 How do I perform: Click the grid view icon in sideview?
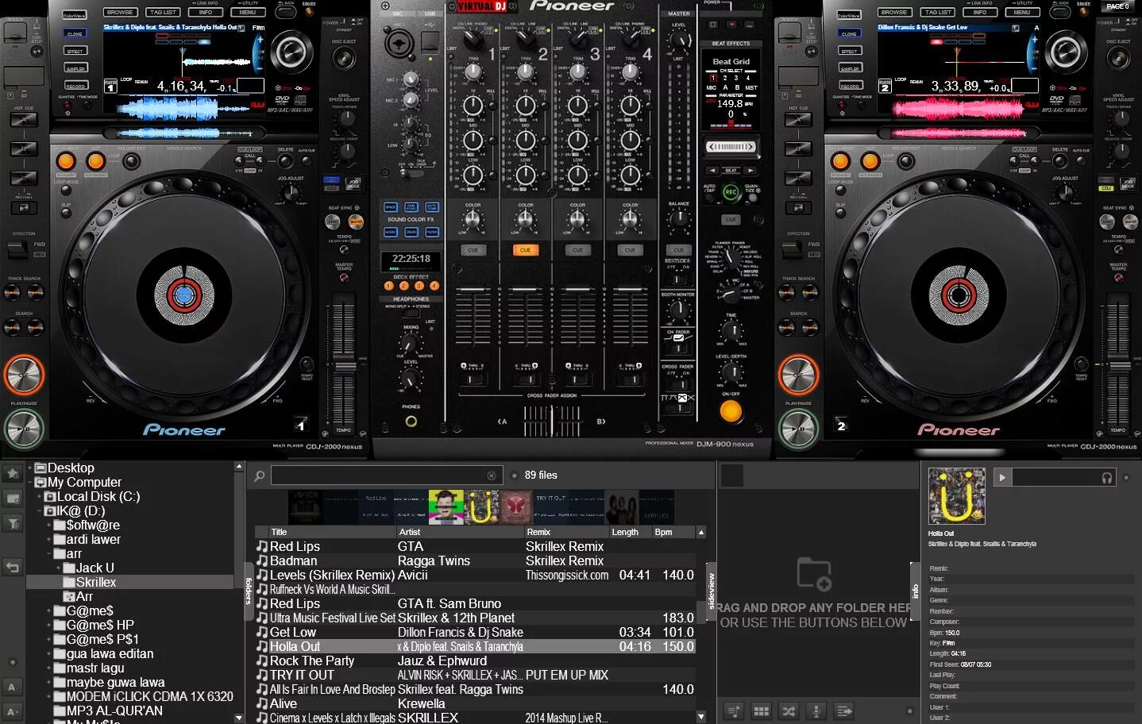(x=761, y=711)
